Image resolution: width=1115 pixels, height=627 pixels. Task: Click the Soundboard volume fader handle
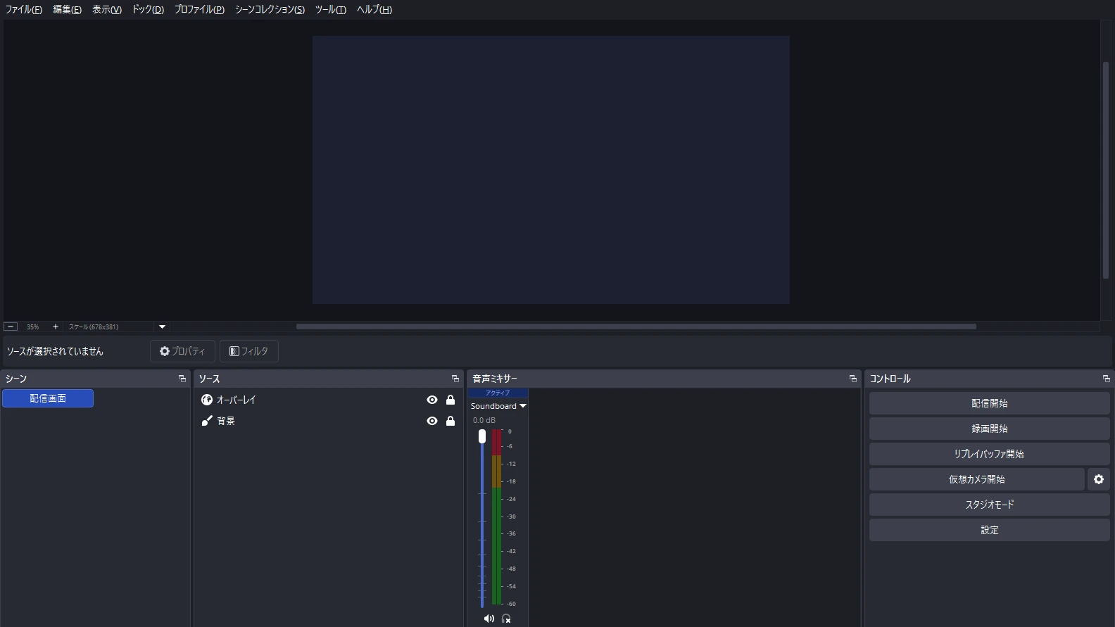(482, 436)
